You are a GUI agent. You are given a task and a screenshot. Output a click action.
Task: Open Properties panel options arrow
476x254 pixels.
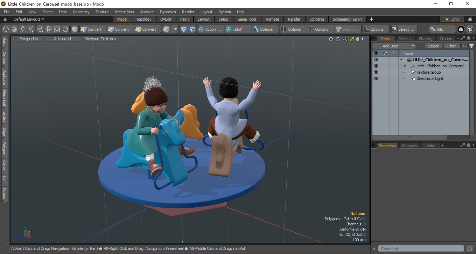coord(473,145)
